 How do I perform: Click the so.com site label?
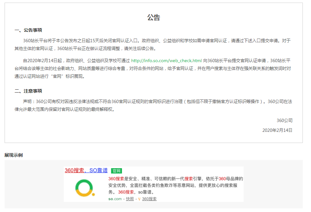[x=114, y=199]
